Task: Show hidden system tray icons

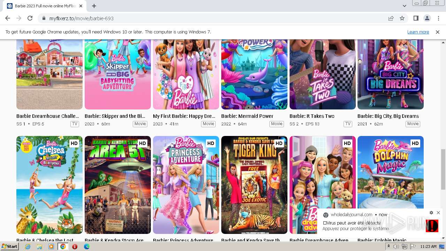Action: (389, 246)
